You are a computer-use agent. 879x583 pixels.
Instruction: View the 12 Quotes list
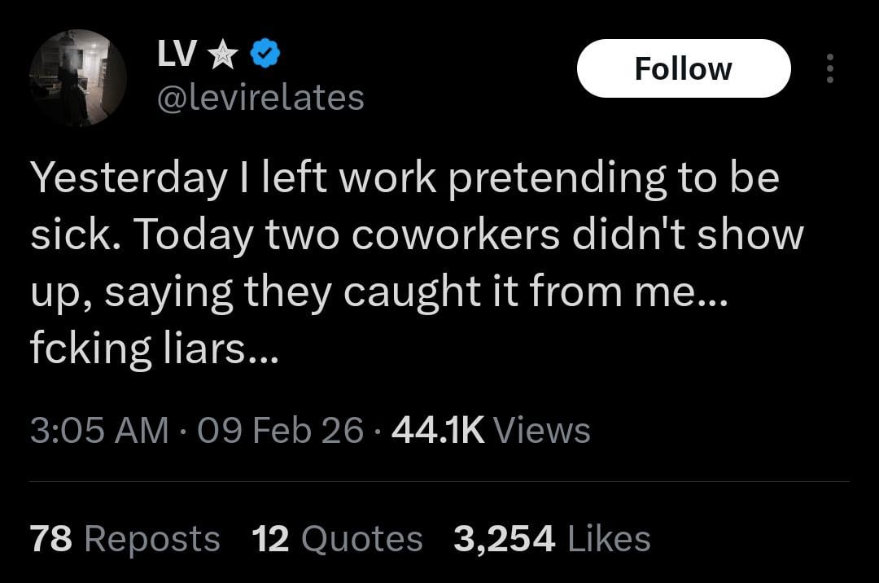[x=270, y=539]
